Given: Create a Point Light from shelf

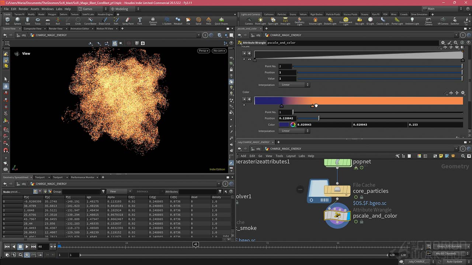Looking at the screenshot, I should click(260, 21).
